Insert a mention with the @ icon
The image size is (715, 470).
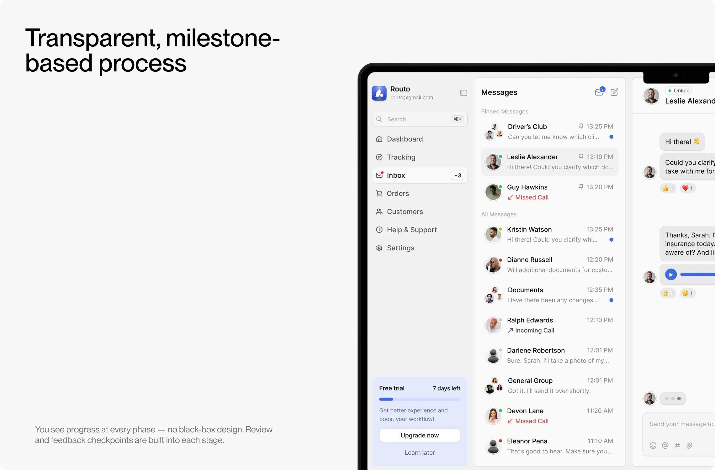tap(665, 446)
